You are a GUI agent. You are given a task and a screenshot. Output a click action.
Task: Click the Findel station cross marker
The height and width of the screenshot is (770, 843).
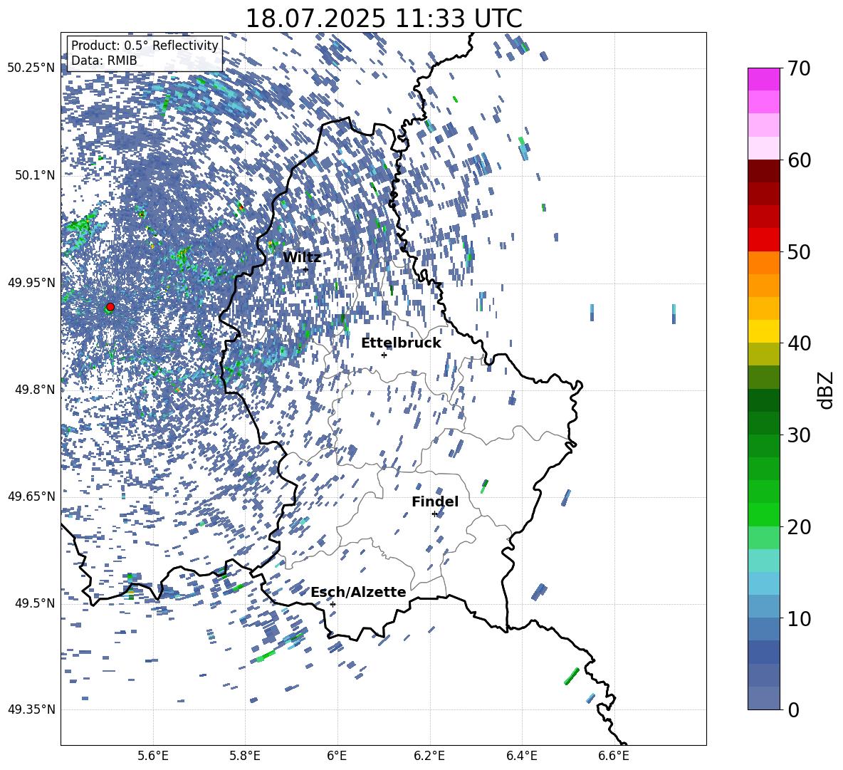pos(434,514)
